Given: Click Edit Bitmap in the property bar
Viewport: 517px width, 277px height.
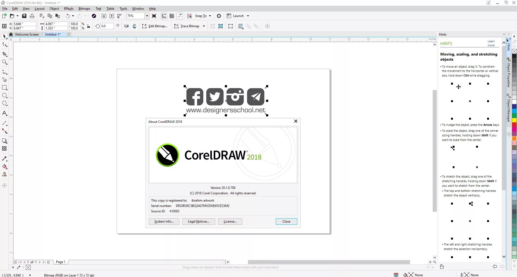Looking at the screenshot, I should point(155,26).
